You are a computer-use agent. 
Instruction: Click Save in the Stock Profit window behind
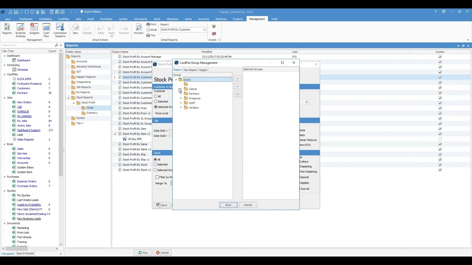click(x=162, y=205)
